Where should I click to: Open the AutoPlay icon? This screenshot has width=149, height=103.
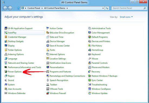coord(6,33)
